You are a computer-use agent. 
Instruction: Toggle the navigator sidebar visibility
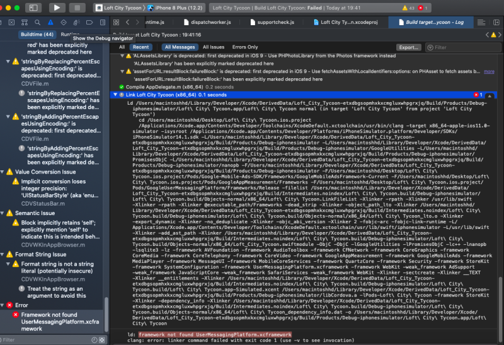coord(33,8)
